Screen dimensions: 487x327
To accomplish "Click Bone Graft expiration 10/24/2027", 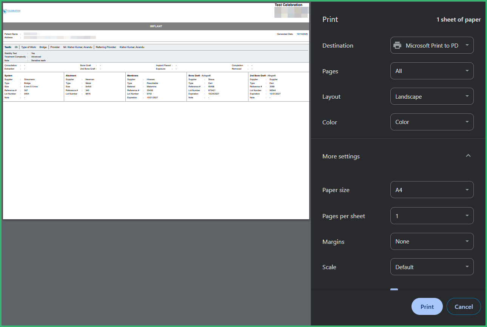I will [214, 94].
